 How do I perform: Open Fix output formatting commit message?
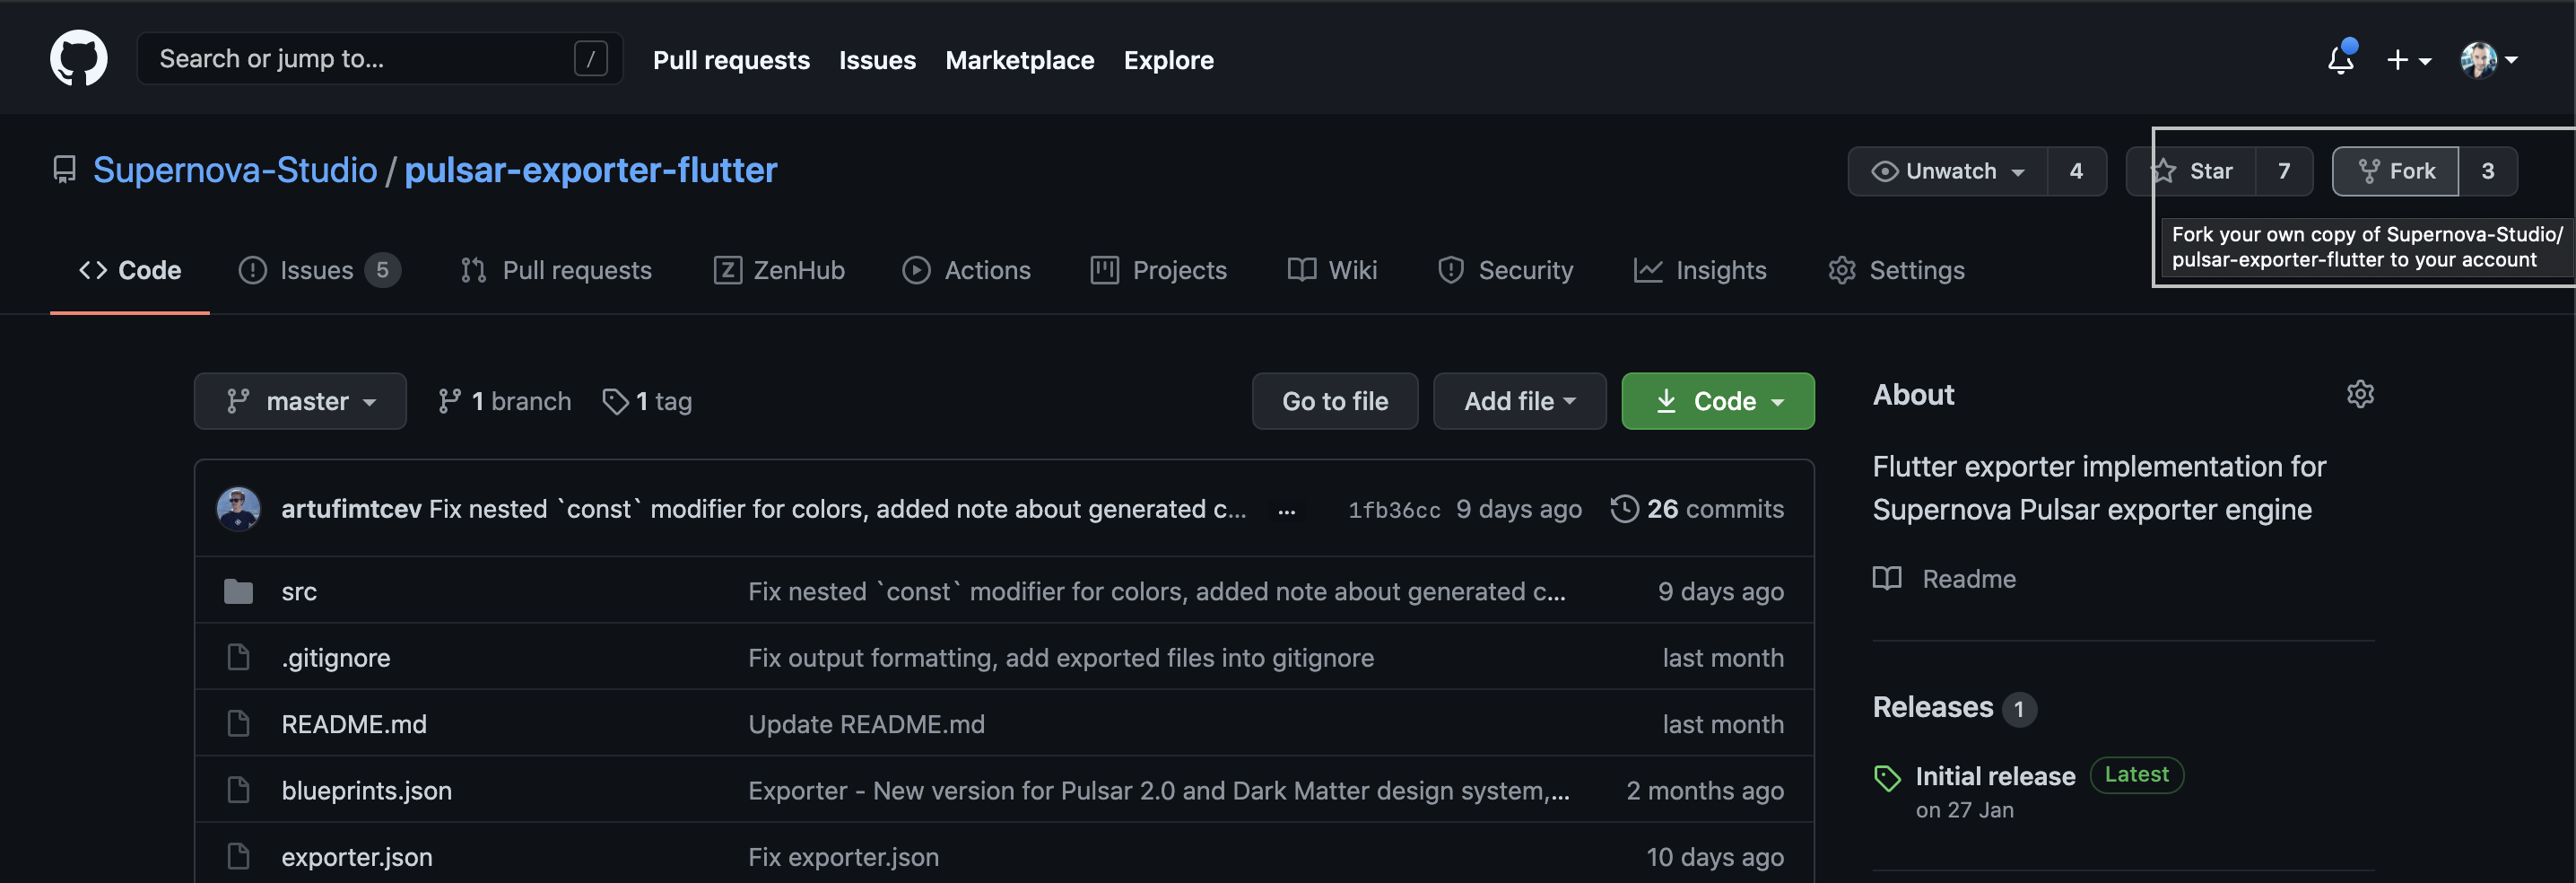(1061, 657)
